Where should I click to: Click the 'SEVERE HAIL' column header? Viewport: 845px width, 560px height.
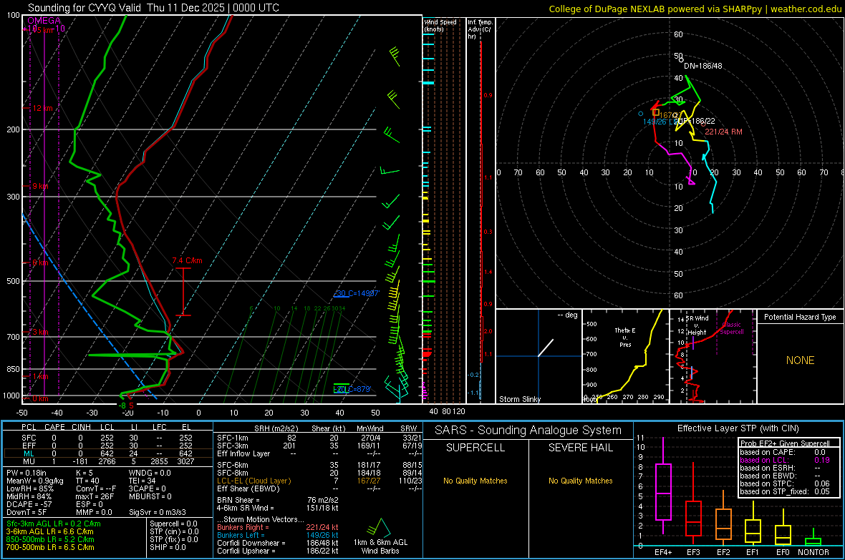pyautogui.click(x=580, y=448)
